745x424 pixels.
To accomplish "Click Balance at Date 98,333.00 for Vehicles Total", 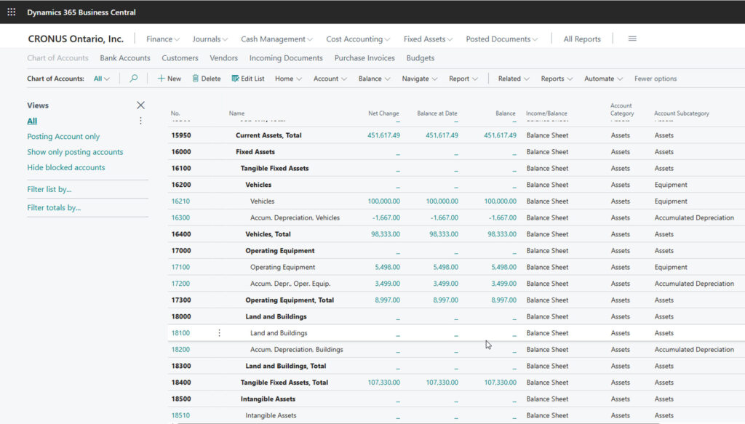I will coord(444,234).
